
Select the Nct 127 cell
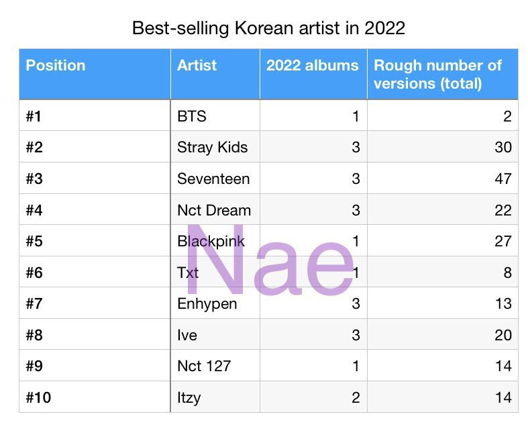pos(215,366)
